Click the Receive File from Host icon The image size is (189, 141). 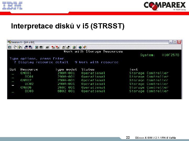pyautogui.click(x=30, y=47)
